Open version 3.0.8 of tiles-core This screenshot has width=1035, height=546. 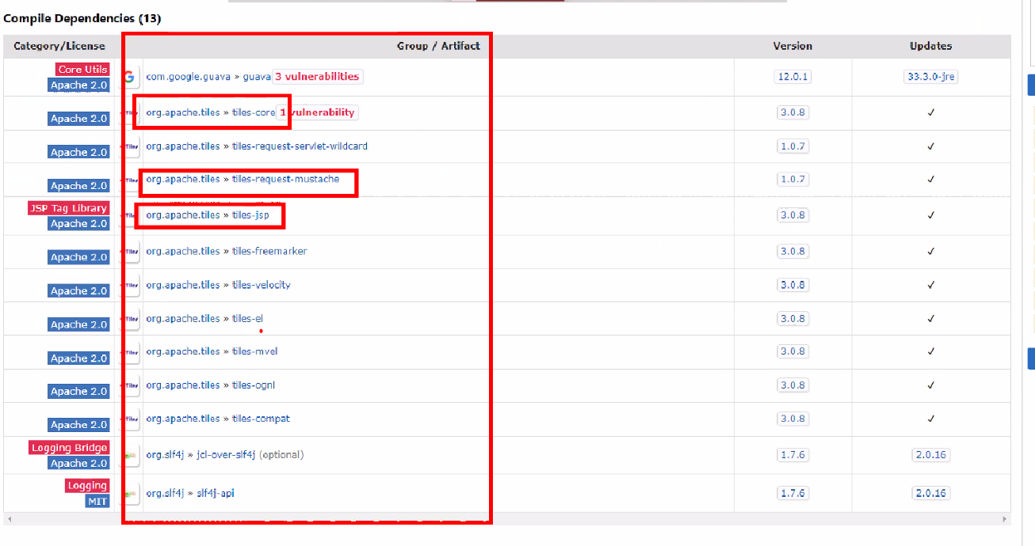click(792, 112)
